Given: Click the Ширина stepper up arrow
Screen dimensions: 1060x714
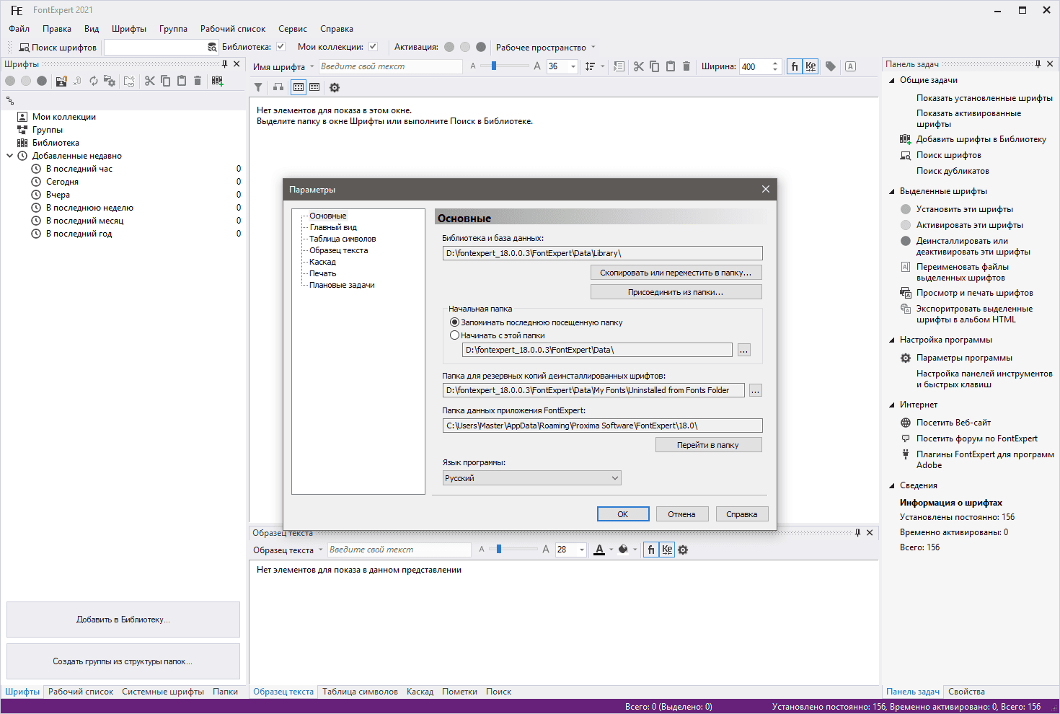Looking at the screenshot, I should [x=775, y=63].
